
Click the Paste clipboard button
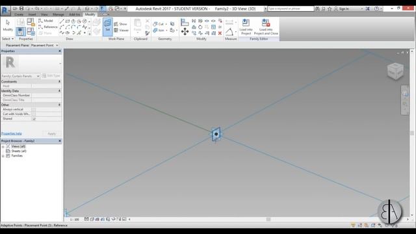pyautogui.click(x=137, y=26)
